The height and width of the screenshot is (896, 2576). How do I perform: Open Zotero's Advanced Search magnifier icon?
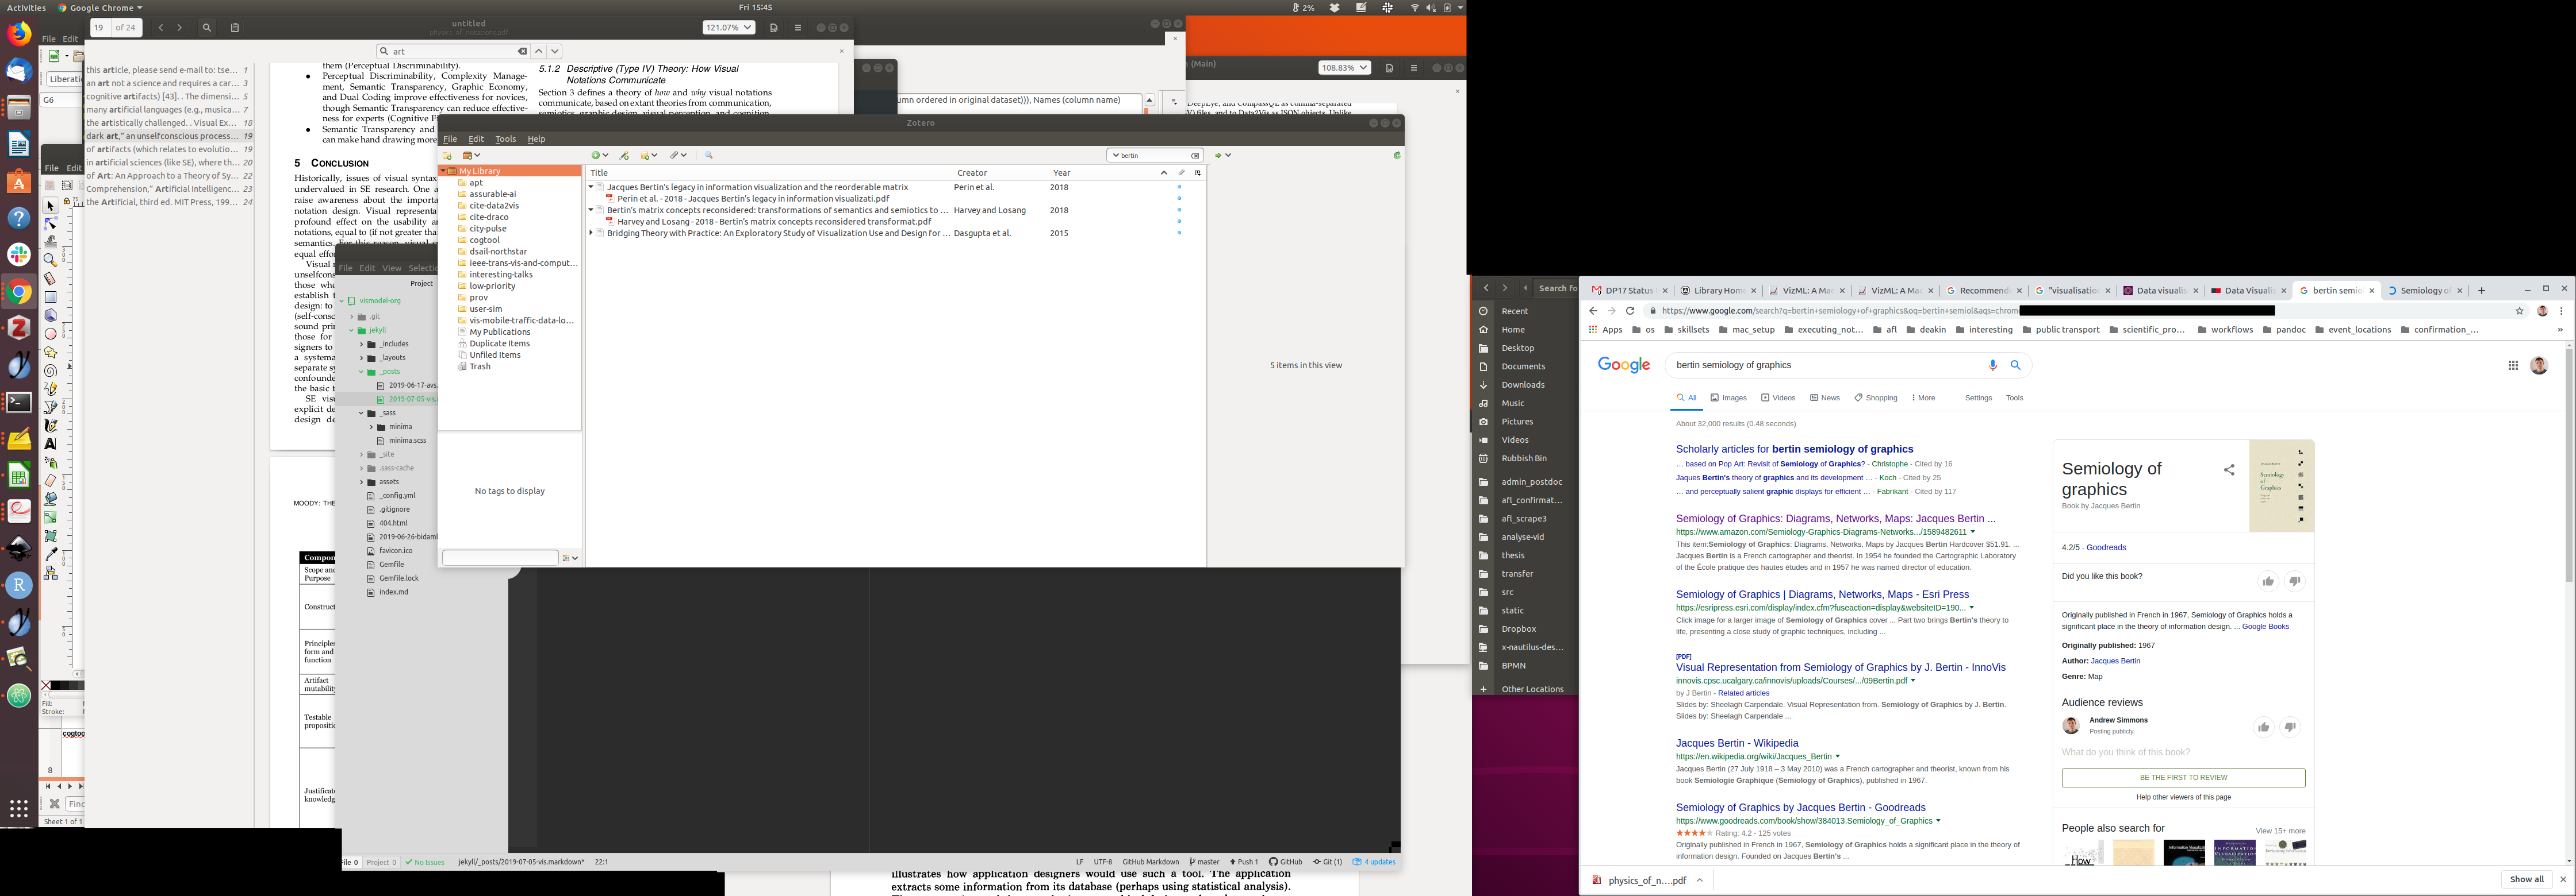(x=708, y=156)
